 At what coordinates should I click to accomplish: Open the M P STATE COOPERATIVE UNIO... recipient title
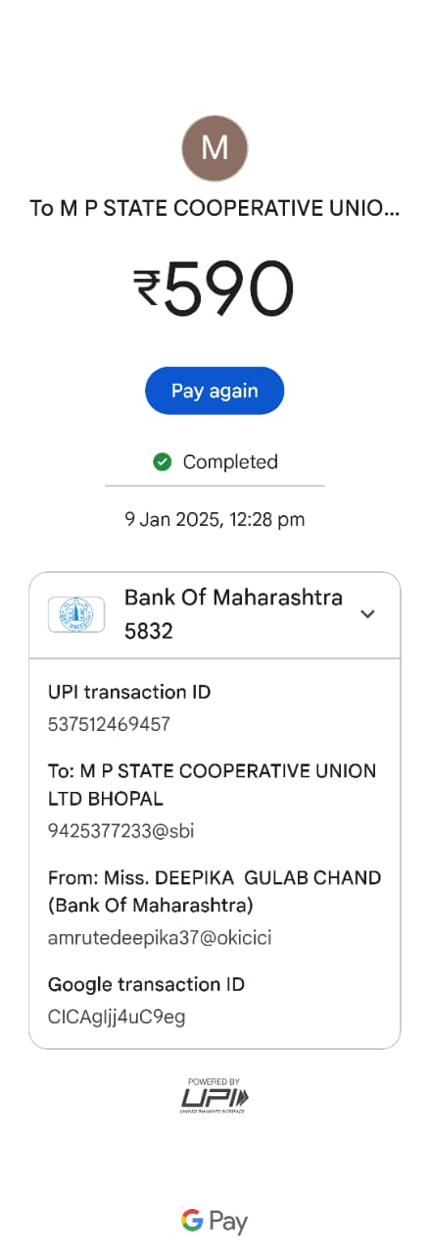coord(215,208)
